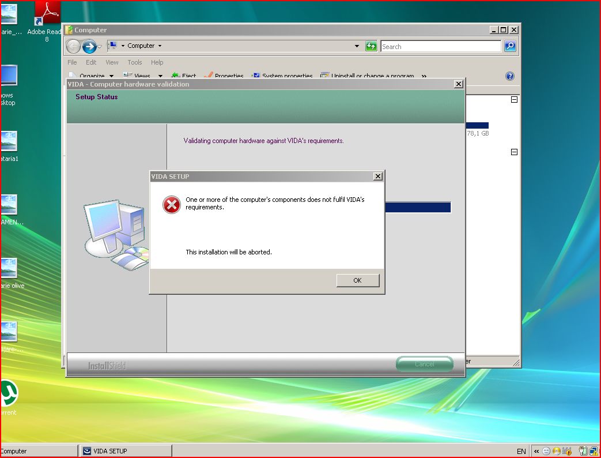
Task: Click the Forward arrow in the Computer window
Action: click(89, 46)
